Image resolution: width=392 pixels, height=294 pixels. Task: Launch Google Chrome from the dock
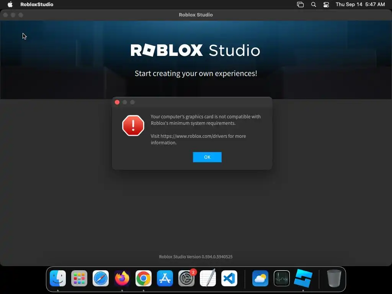(144, 278)
